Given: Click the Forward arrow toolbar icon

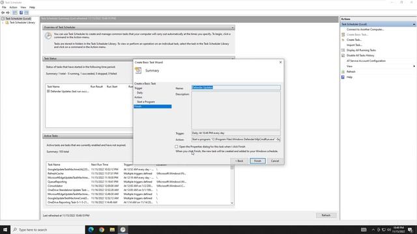Looking at the screenshot, I should click(x=8, y=13).
